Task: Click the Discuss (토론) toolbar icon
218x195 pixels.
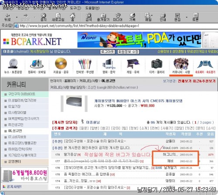Action: 195,17
